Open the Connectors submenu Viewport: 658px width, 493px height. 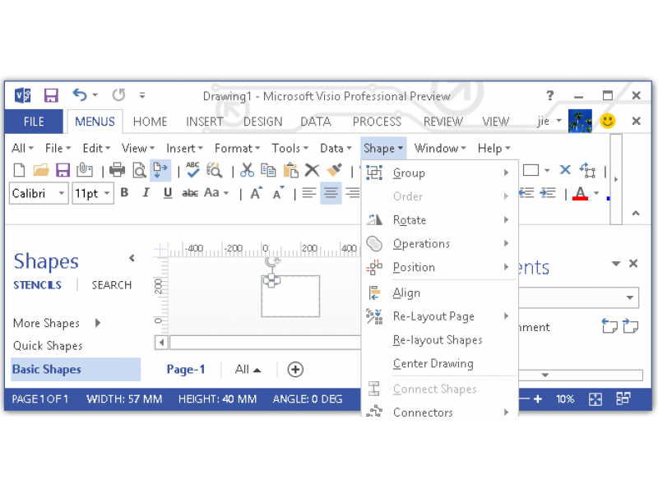pyautogui.click(x=439, y=412)
